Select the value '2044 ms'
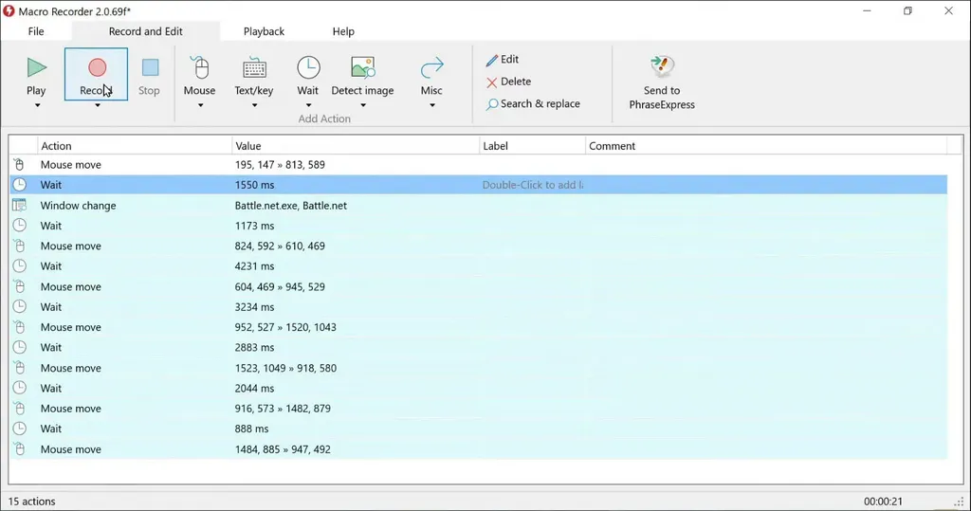The height and width of the screenshot is (511, 971). [254, 389]
